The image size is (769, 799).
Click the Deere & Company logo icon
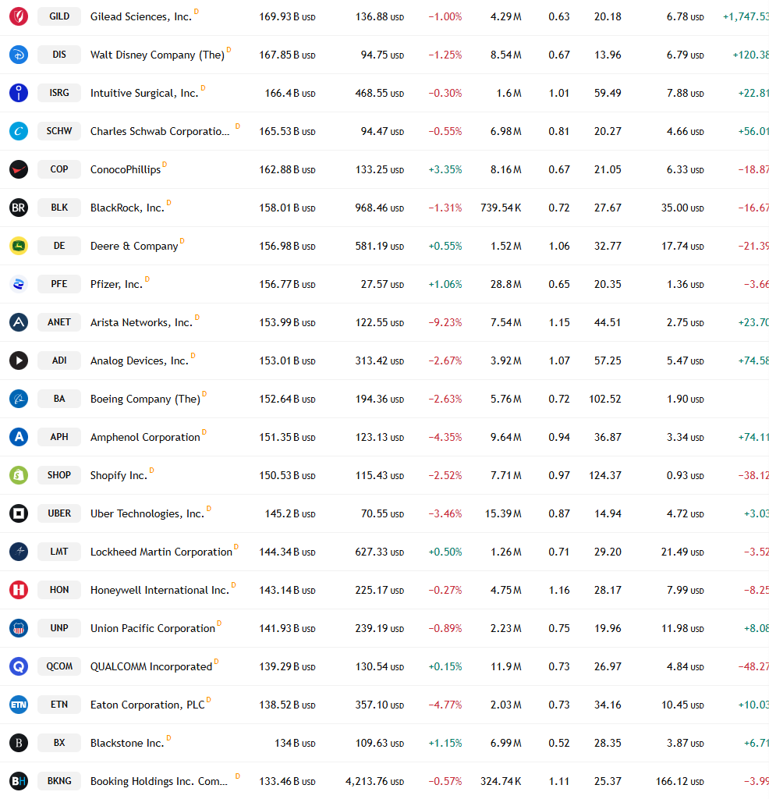pyautogui.click(x=19, y=246)
